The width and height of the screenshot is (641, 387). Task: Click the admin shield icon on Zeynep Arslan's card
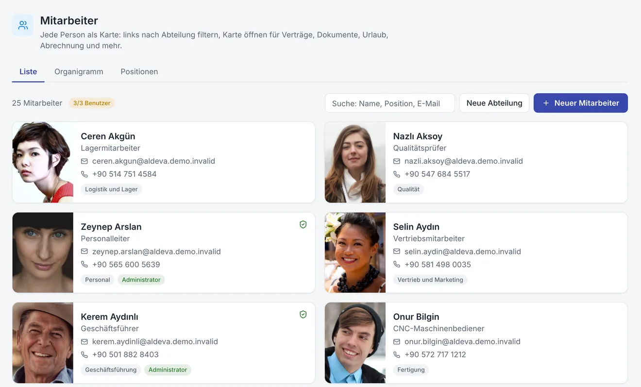point(303,224)
